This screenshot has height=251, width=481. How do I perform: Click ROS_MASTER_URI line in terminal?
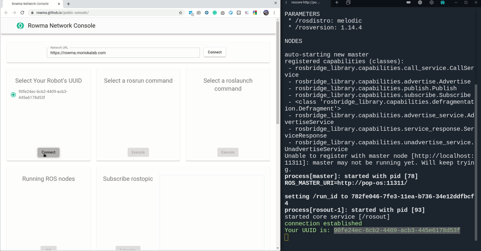tap(346, 183)
